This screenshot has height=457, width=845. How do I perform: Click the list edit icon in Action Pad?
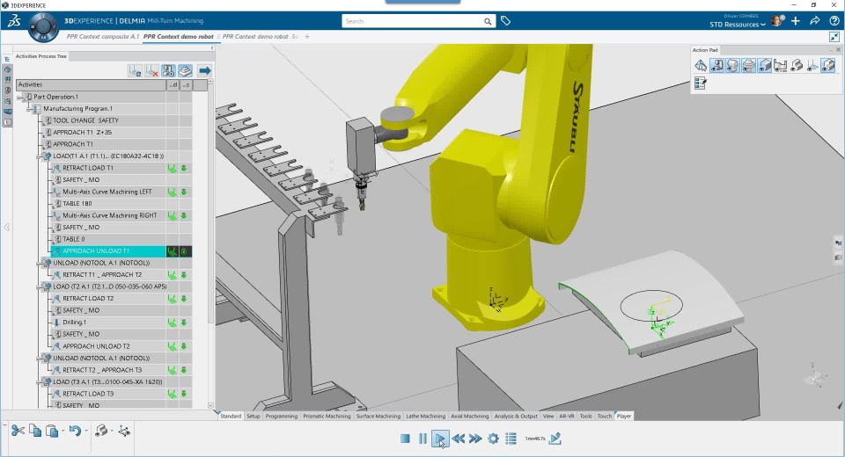point(701,83)
